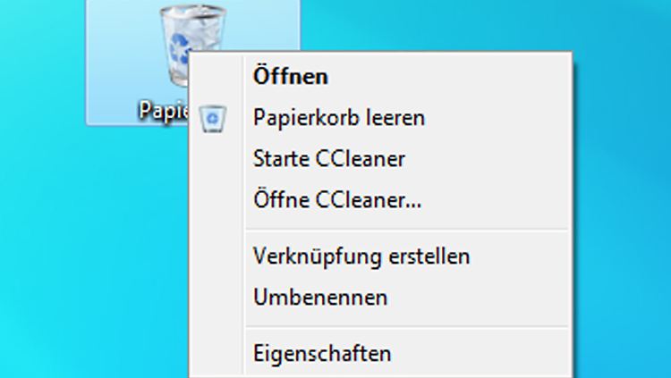Click the Papierkorb label under the desktop icon
Viewport: 671px width, 378px height.
[164, 110]
